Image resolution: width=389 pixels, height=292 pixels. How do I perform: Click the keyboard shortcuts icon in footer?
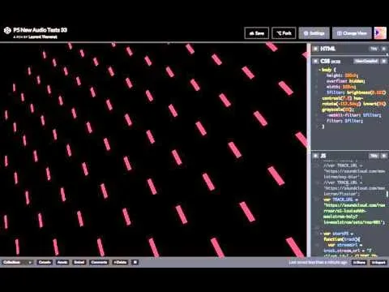(x=135, y=262)
